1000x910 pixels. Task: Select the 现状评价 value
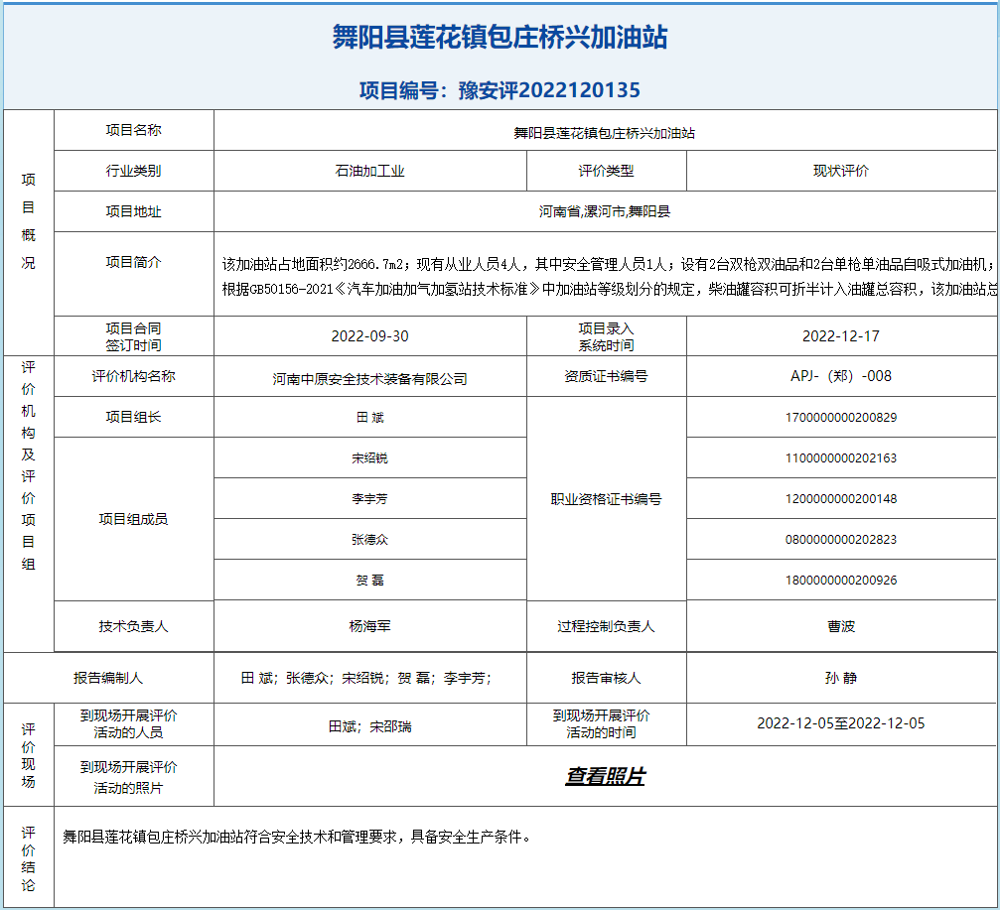point(840,171)
